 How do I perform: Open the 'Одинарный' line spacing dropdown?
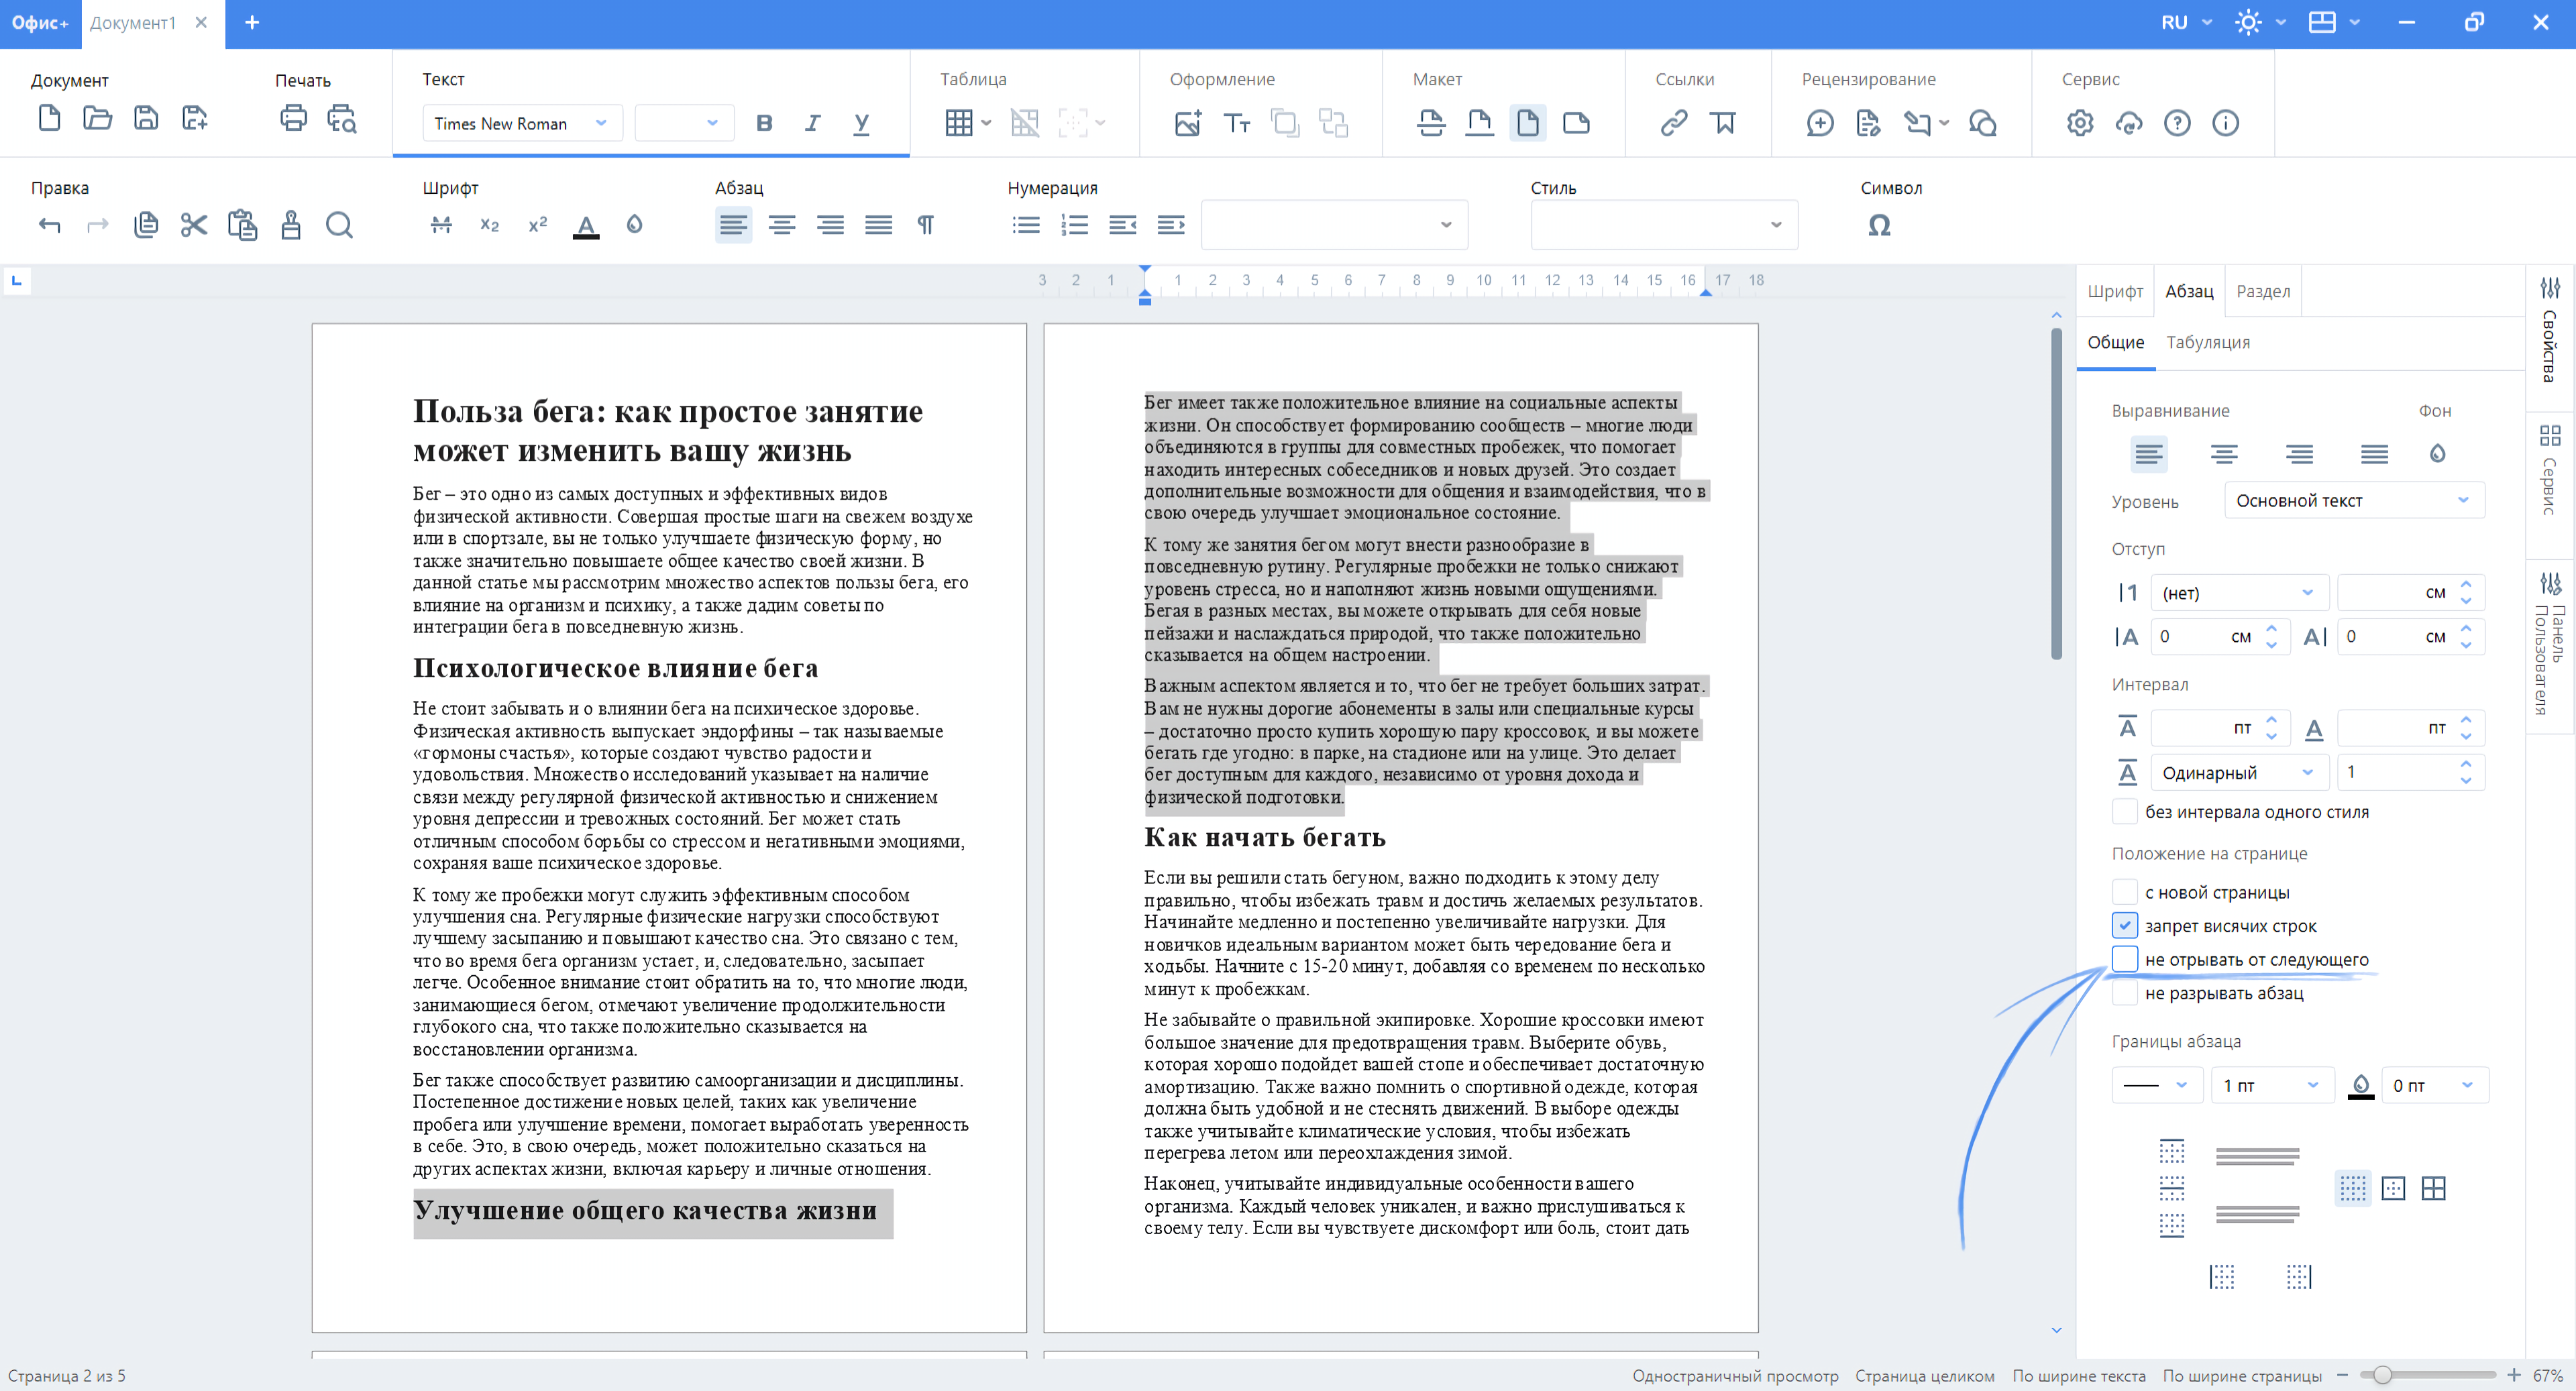coord(2237,772)
